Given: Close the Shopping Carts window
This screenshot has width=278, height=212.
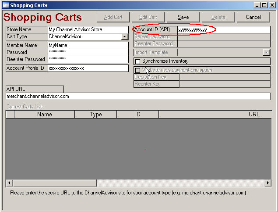Looking at the screenshot, I should (272, 5).
